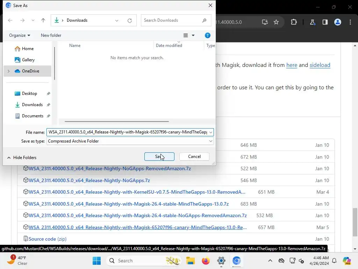Click the forward navigation arrow
The height and width of the screenshot is (269, 358).
(22, 20)
